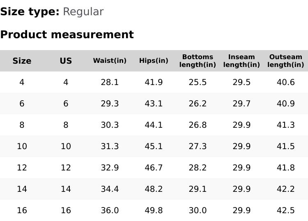Viewport: 308px width, 221px height.
Task: Click outseam value 41.8 for size 12
Action: coord(285,168)
